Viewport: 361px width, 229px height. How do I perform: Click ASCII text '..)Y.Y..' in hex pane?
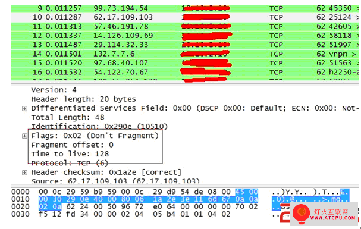pos(290,192)
